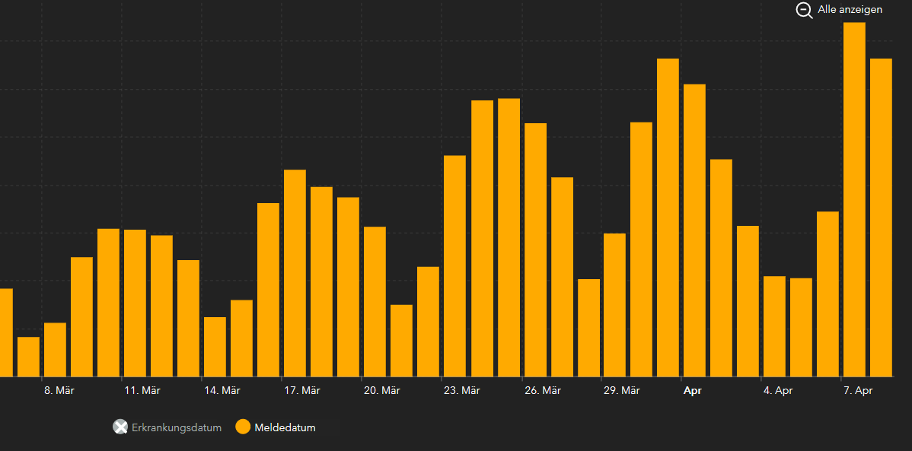Image resolution: width=912 pixels, height=451 pixels.
Task: Click the Erkrankungsdatum legend text
Action: (177, 427)
